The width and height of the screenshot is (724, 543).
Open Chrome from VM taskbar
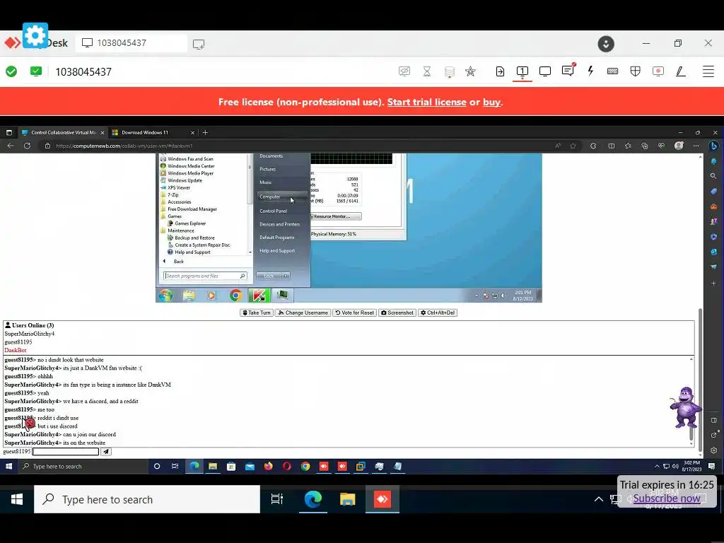(x=235, y=295)
